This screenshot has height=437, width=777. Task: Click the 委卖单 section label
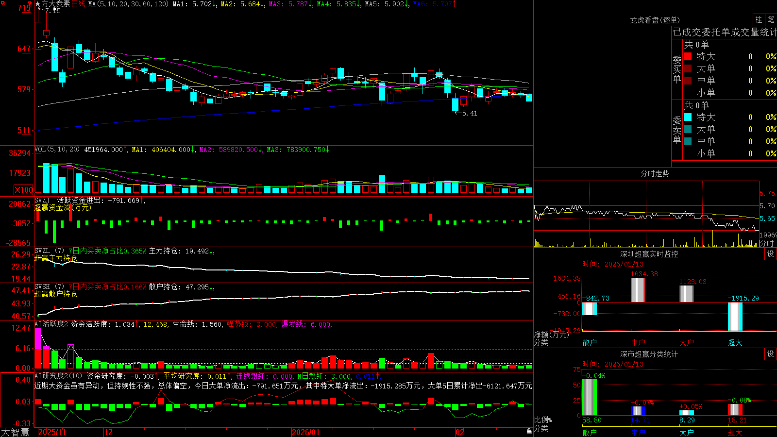point(677,130)
